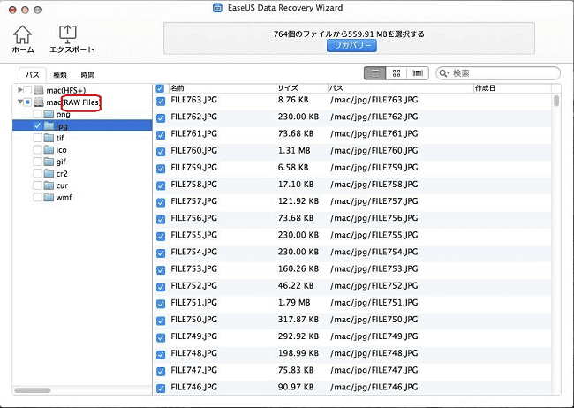Sort by Created date (作成日) column

pyautogui.click(x=512, y=88)
